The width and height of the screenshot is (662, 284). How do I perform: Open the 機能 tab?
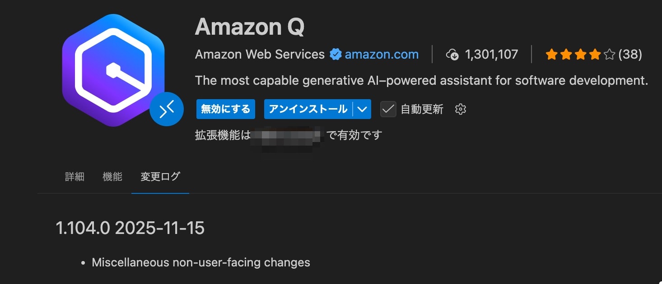click(x=112, y=177)
